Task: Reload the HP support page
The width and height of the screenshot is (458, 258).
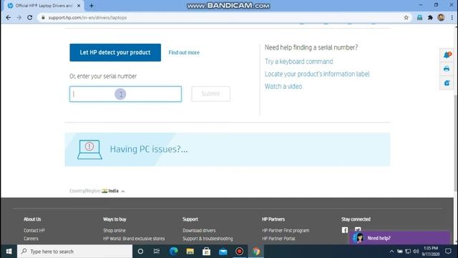Action: coord(30,17)
